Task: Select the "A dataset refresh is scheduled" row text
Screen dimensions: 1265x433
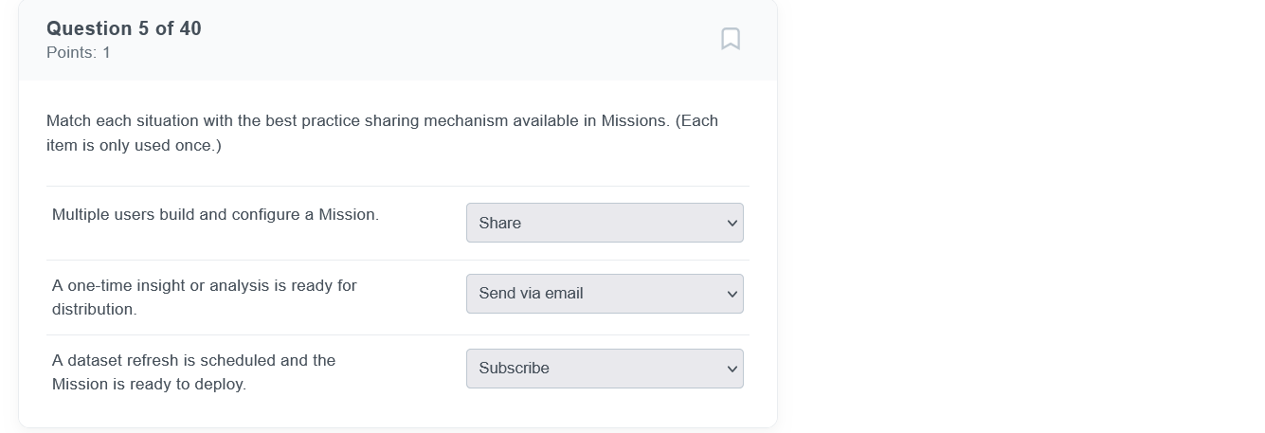Action: [x=193, y=361]
